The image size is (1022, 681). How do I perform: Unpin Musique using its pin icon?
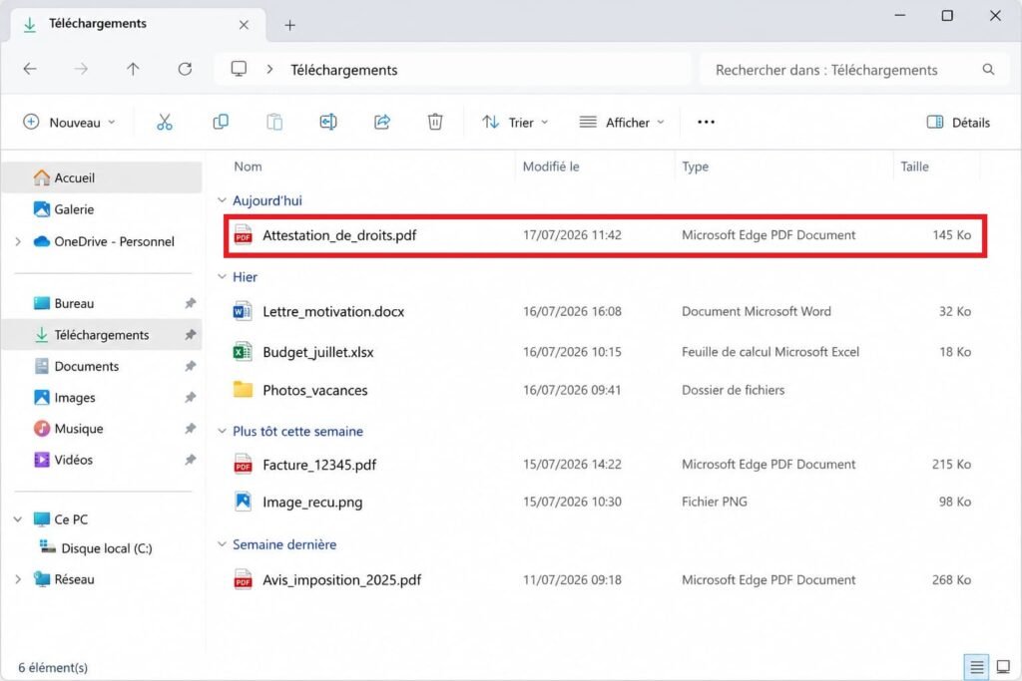pos(190,429)
